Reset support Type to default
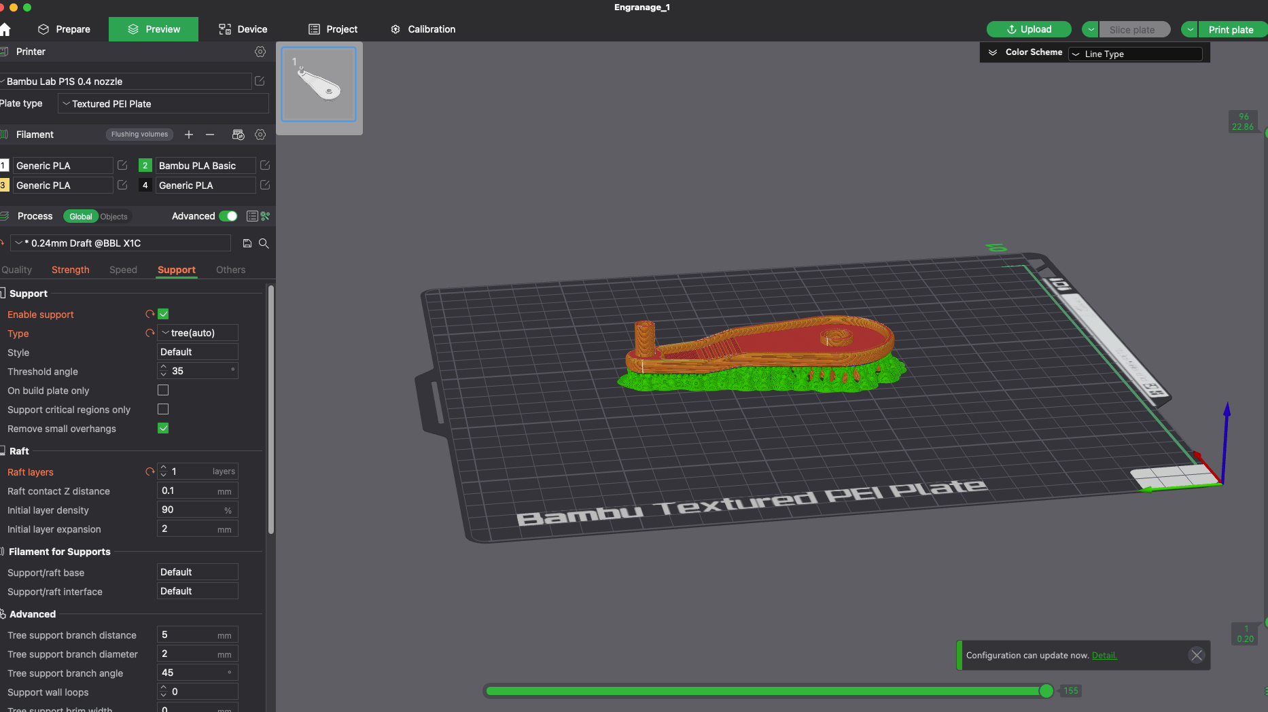 [x=149, y=333]
